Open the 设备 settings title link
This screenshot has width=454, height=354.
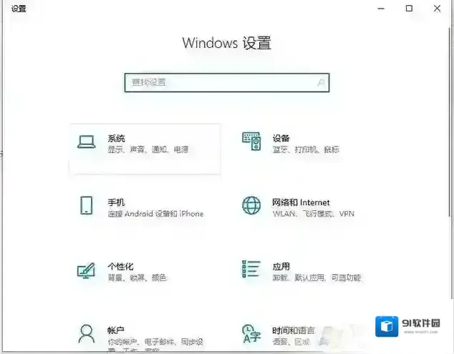click(x=281, y=138)
